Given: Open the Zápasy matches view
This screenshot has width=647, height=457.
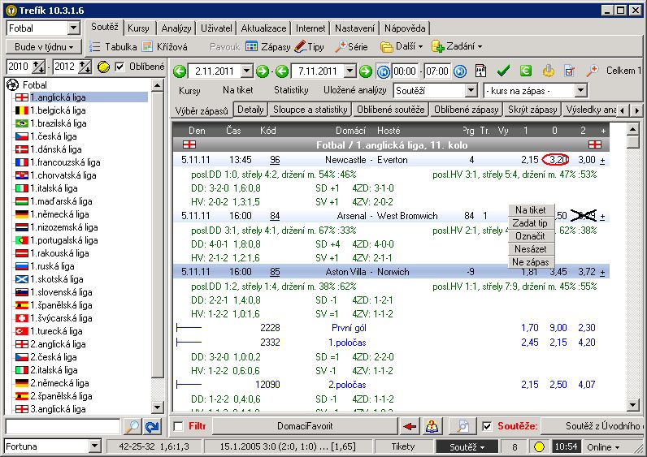Looking at the screenshot, I should [268, 46].
